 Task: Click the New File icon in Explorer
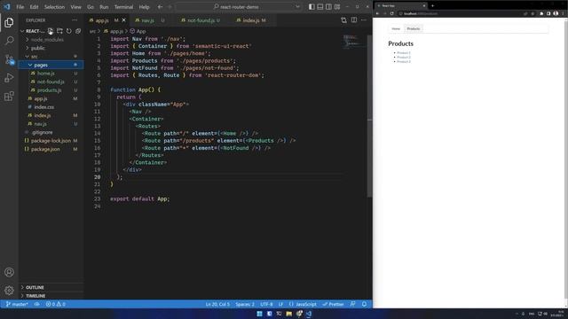(x=51, y=31)
